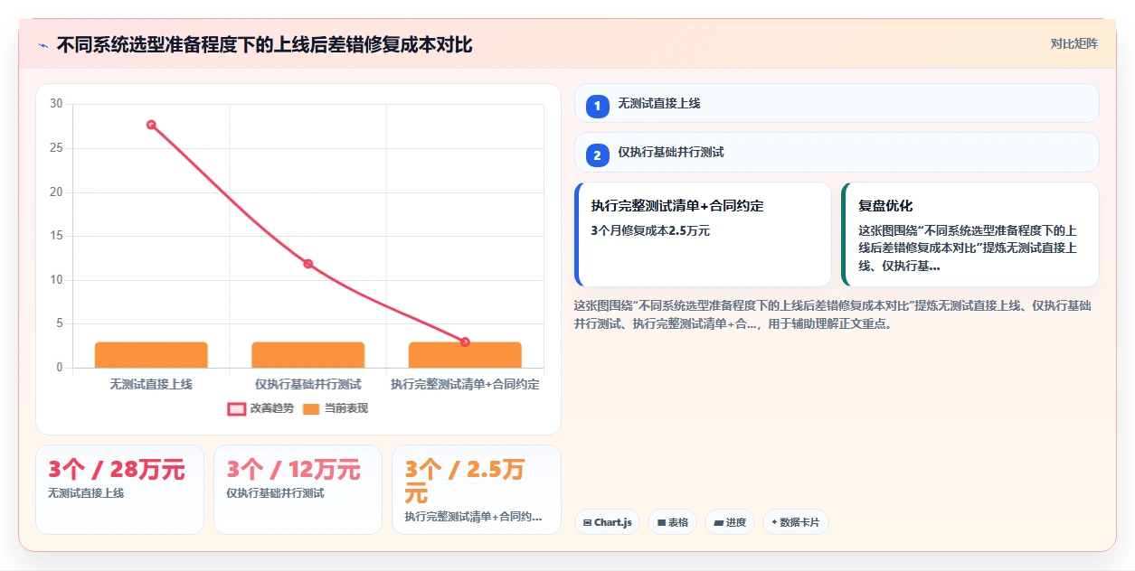The width and height of the screenshot is (1135, 571).
Task: Click the x-axis label 无测试直接上线
Action: pos(151,384)
